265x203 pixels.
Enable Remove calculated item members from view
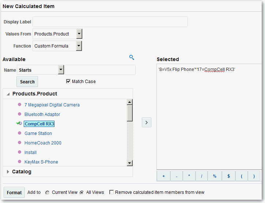[111, 192]
